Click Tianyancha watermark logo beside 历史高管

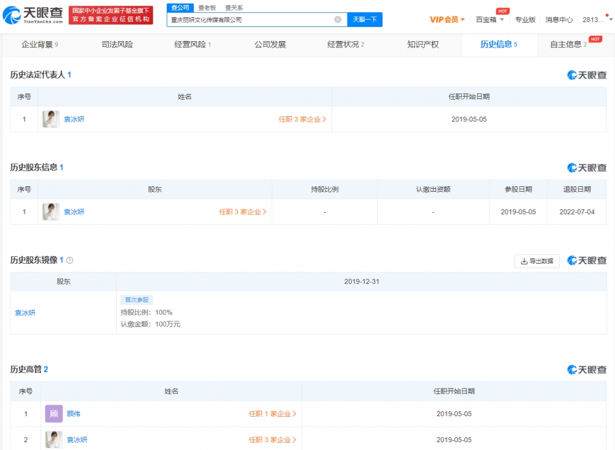click(587, 370)
